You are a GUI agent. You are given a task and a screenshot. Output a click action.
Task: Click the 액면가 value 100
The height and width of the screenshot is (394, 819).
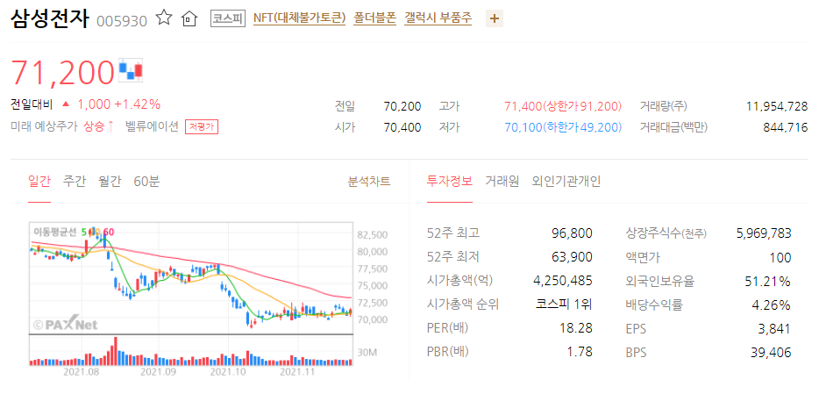tap(782, 258)
